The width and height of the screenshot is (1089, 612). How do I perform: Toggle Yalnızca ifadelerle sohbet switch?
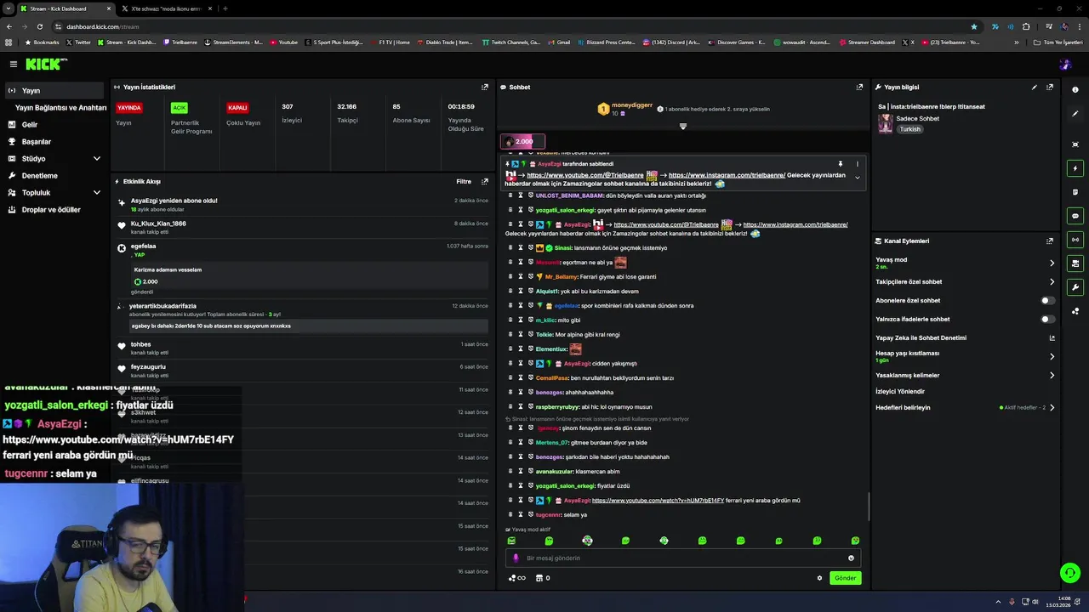coord(1048,319)
